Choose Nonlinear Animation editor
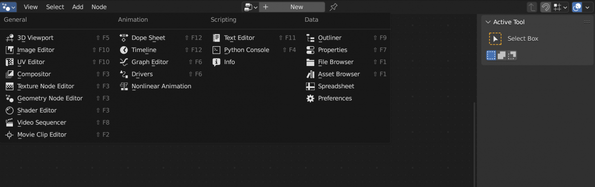The height and width of the screenshot is (187, 595). [x=161, y=86]
